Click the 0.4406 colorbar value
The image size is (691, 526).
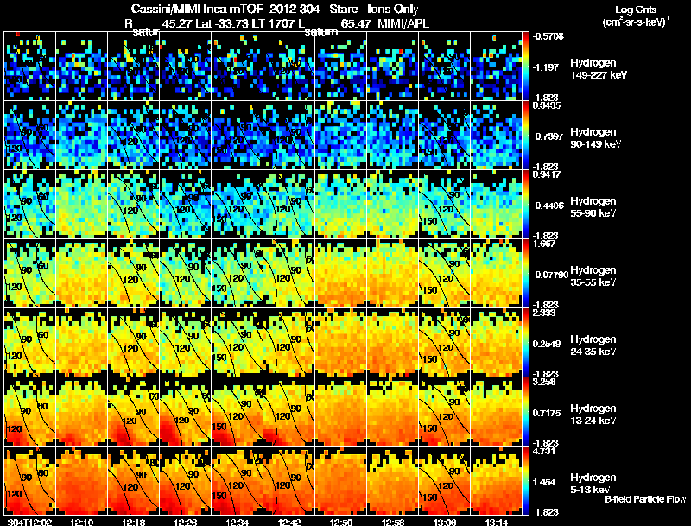click(548, 206)
